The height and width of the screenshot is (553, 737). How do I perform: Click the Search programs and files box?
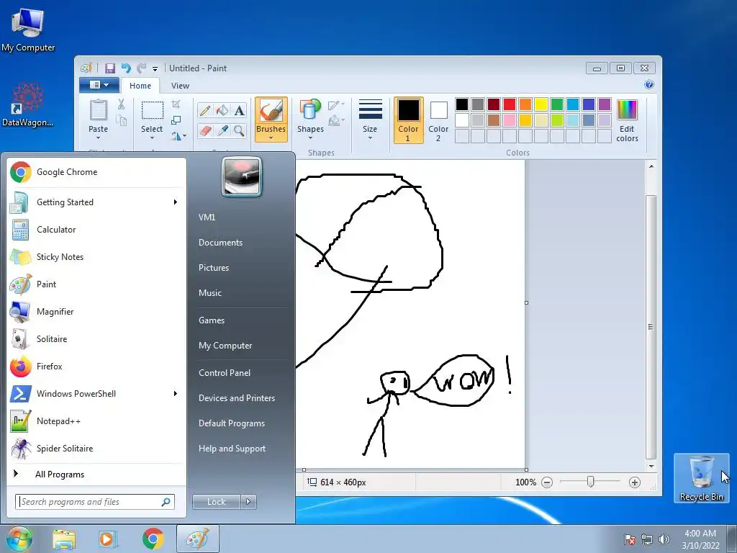coord(95,502)
